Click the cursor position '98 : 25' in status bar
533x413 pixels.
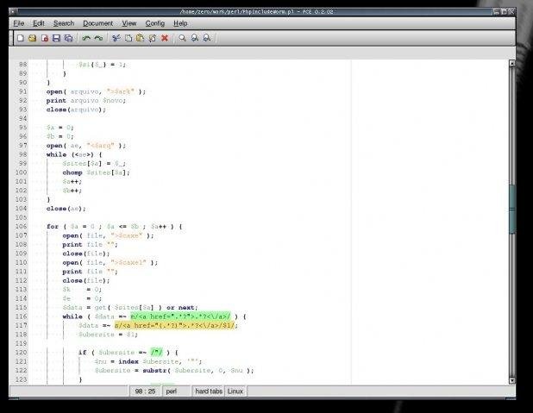(x=145, y=391)
